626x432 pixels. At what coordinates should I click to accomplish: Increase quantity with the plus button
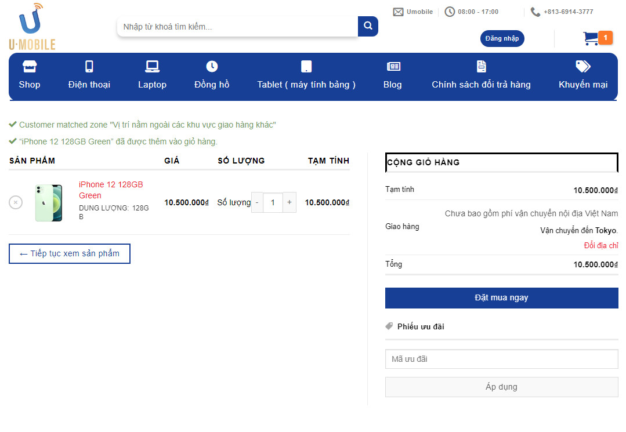tap(290, 202)
